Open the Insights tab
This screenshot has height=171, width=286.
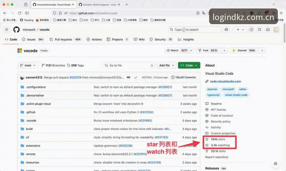click(186, 39)
